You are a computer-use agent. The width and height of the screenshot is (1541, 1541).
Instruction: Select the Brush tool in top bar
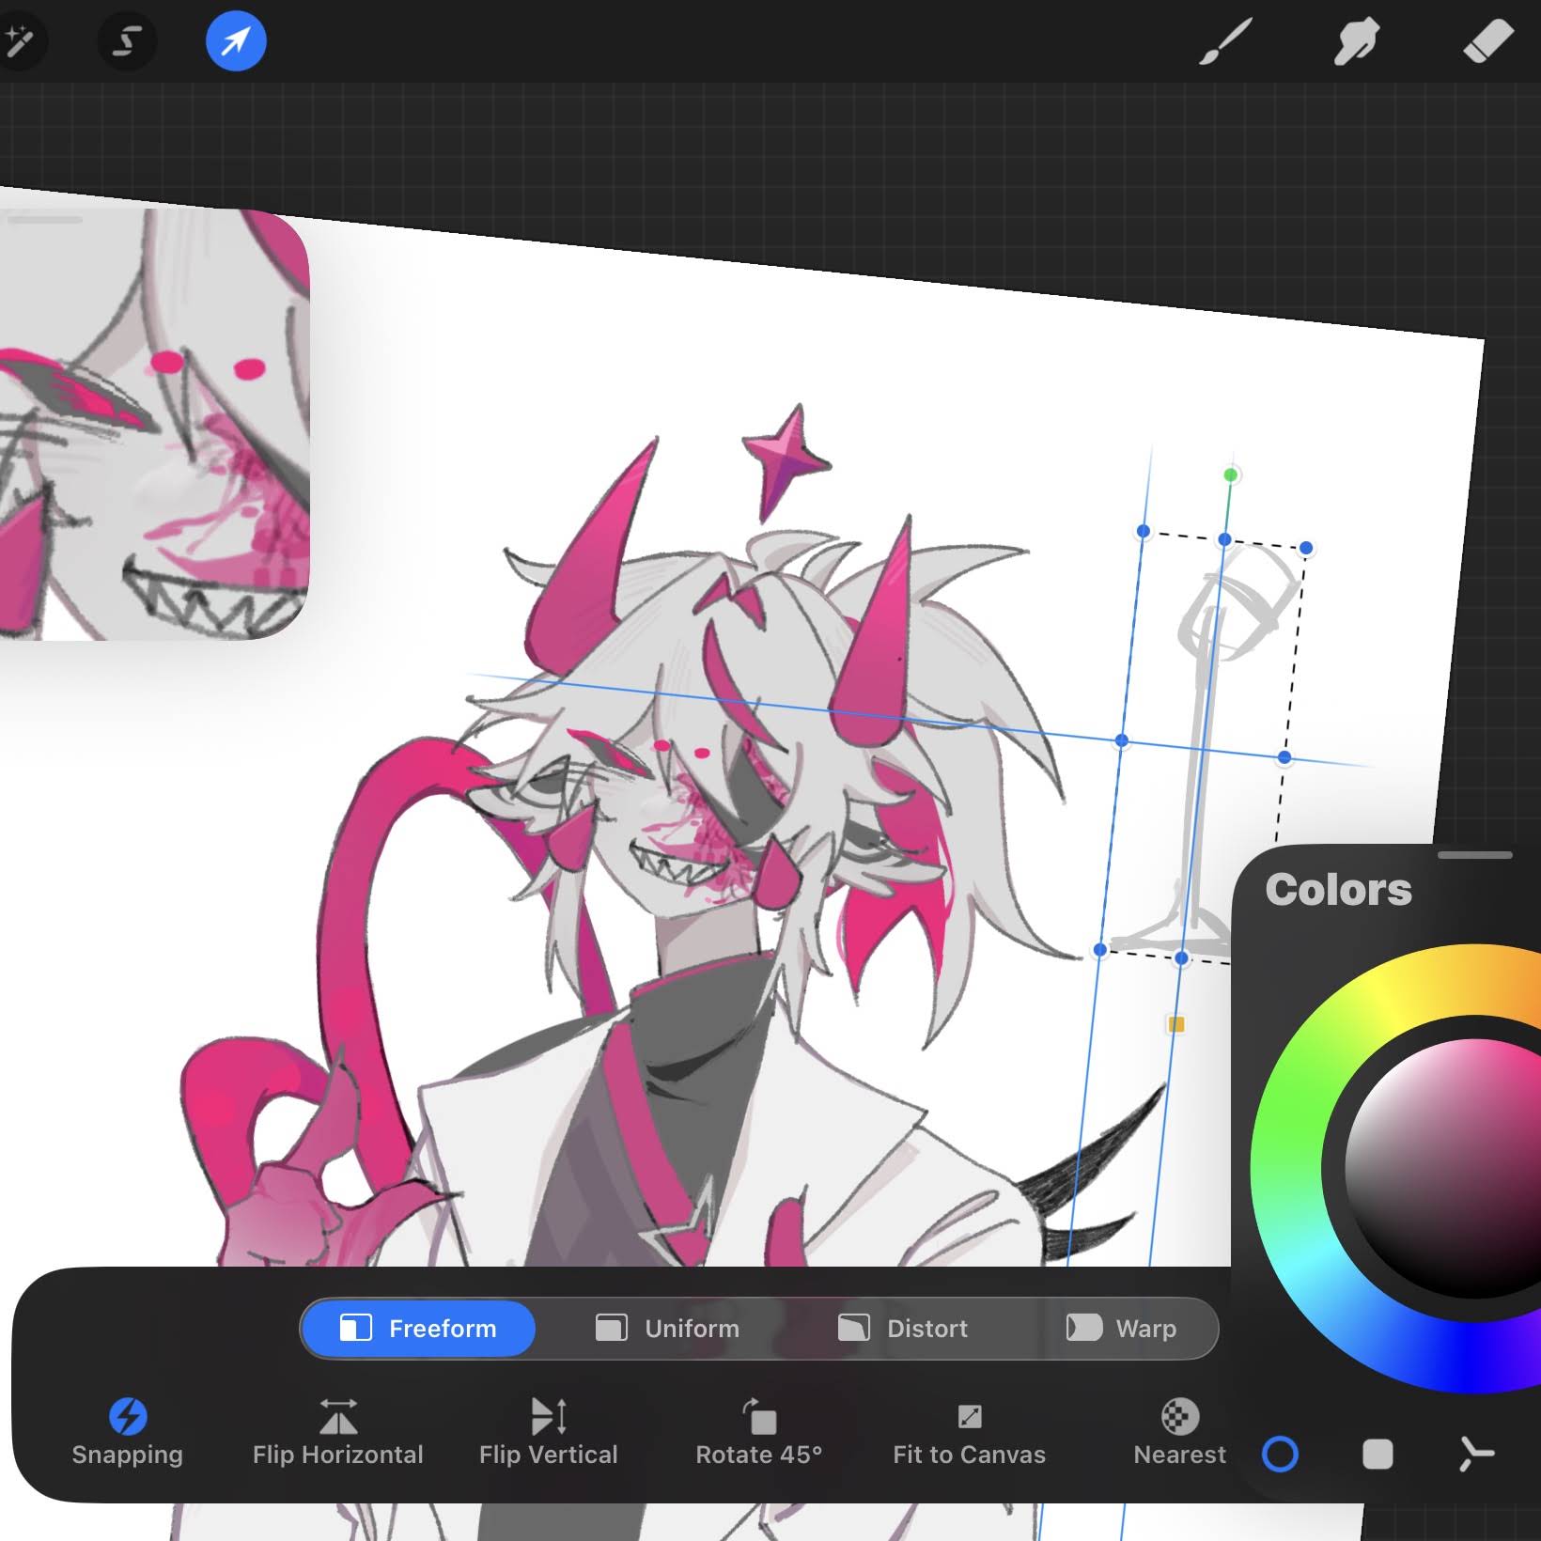[1225, 42]
